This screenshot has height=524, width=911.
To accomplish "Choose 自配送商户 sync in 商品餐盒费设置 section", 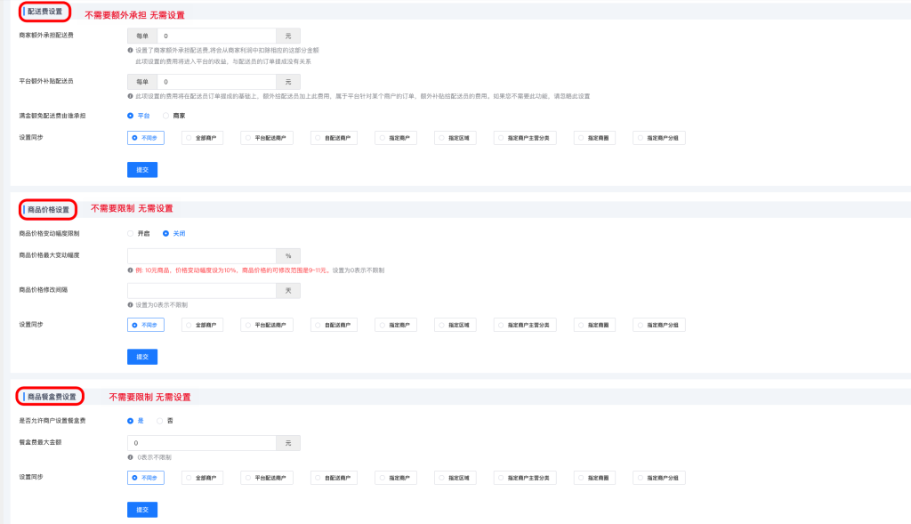I will pos(335,478).
